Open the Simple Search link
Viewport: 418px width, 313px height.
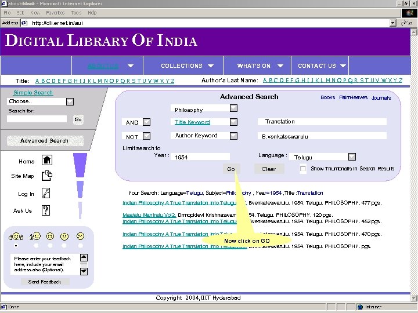pyautogui.click(x=33, y=93)
